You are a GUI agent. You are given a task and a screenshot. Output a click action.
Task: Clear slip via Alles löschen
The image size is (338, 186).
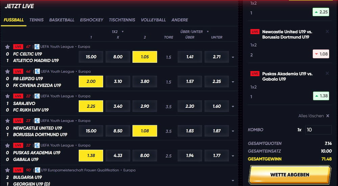311,116
